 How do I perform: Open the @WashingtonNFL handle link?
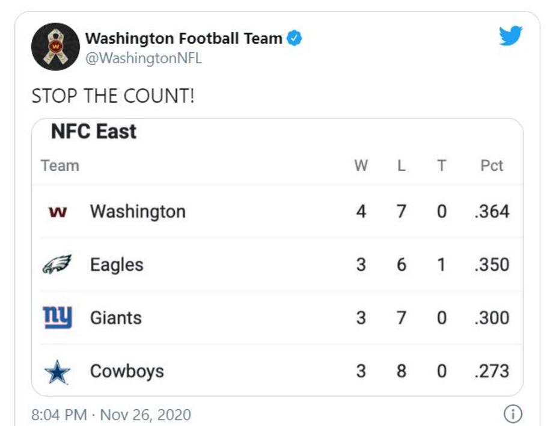[144, 58]
